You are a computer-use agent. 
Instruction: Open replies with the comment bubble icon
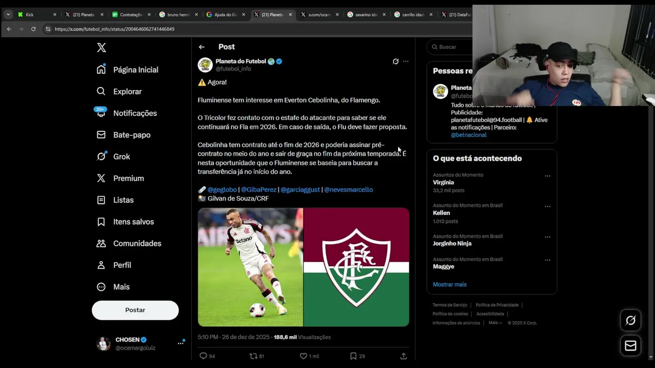tap(203, 356)
